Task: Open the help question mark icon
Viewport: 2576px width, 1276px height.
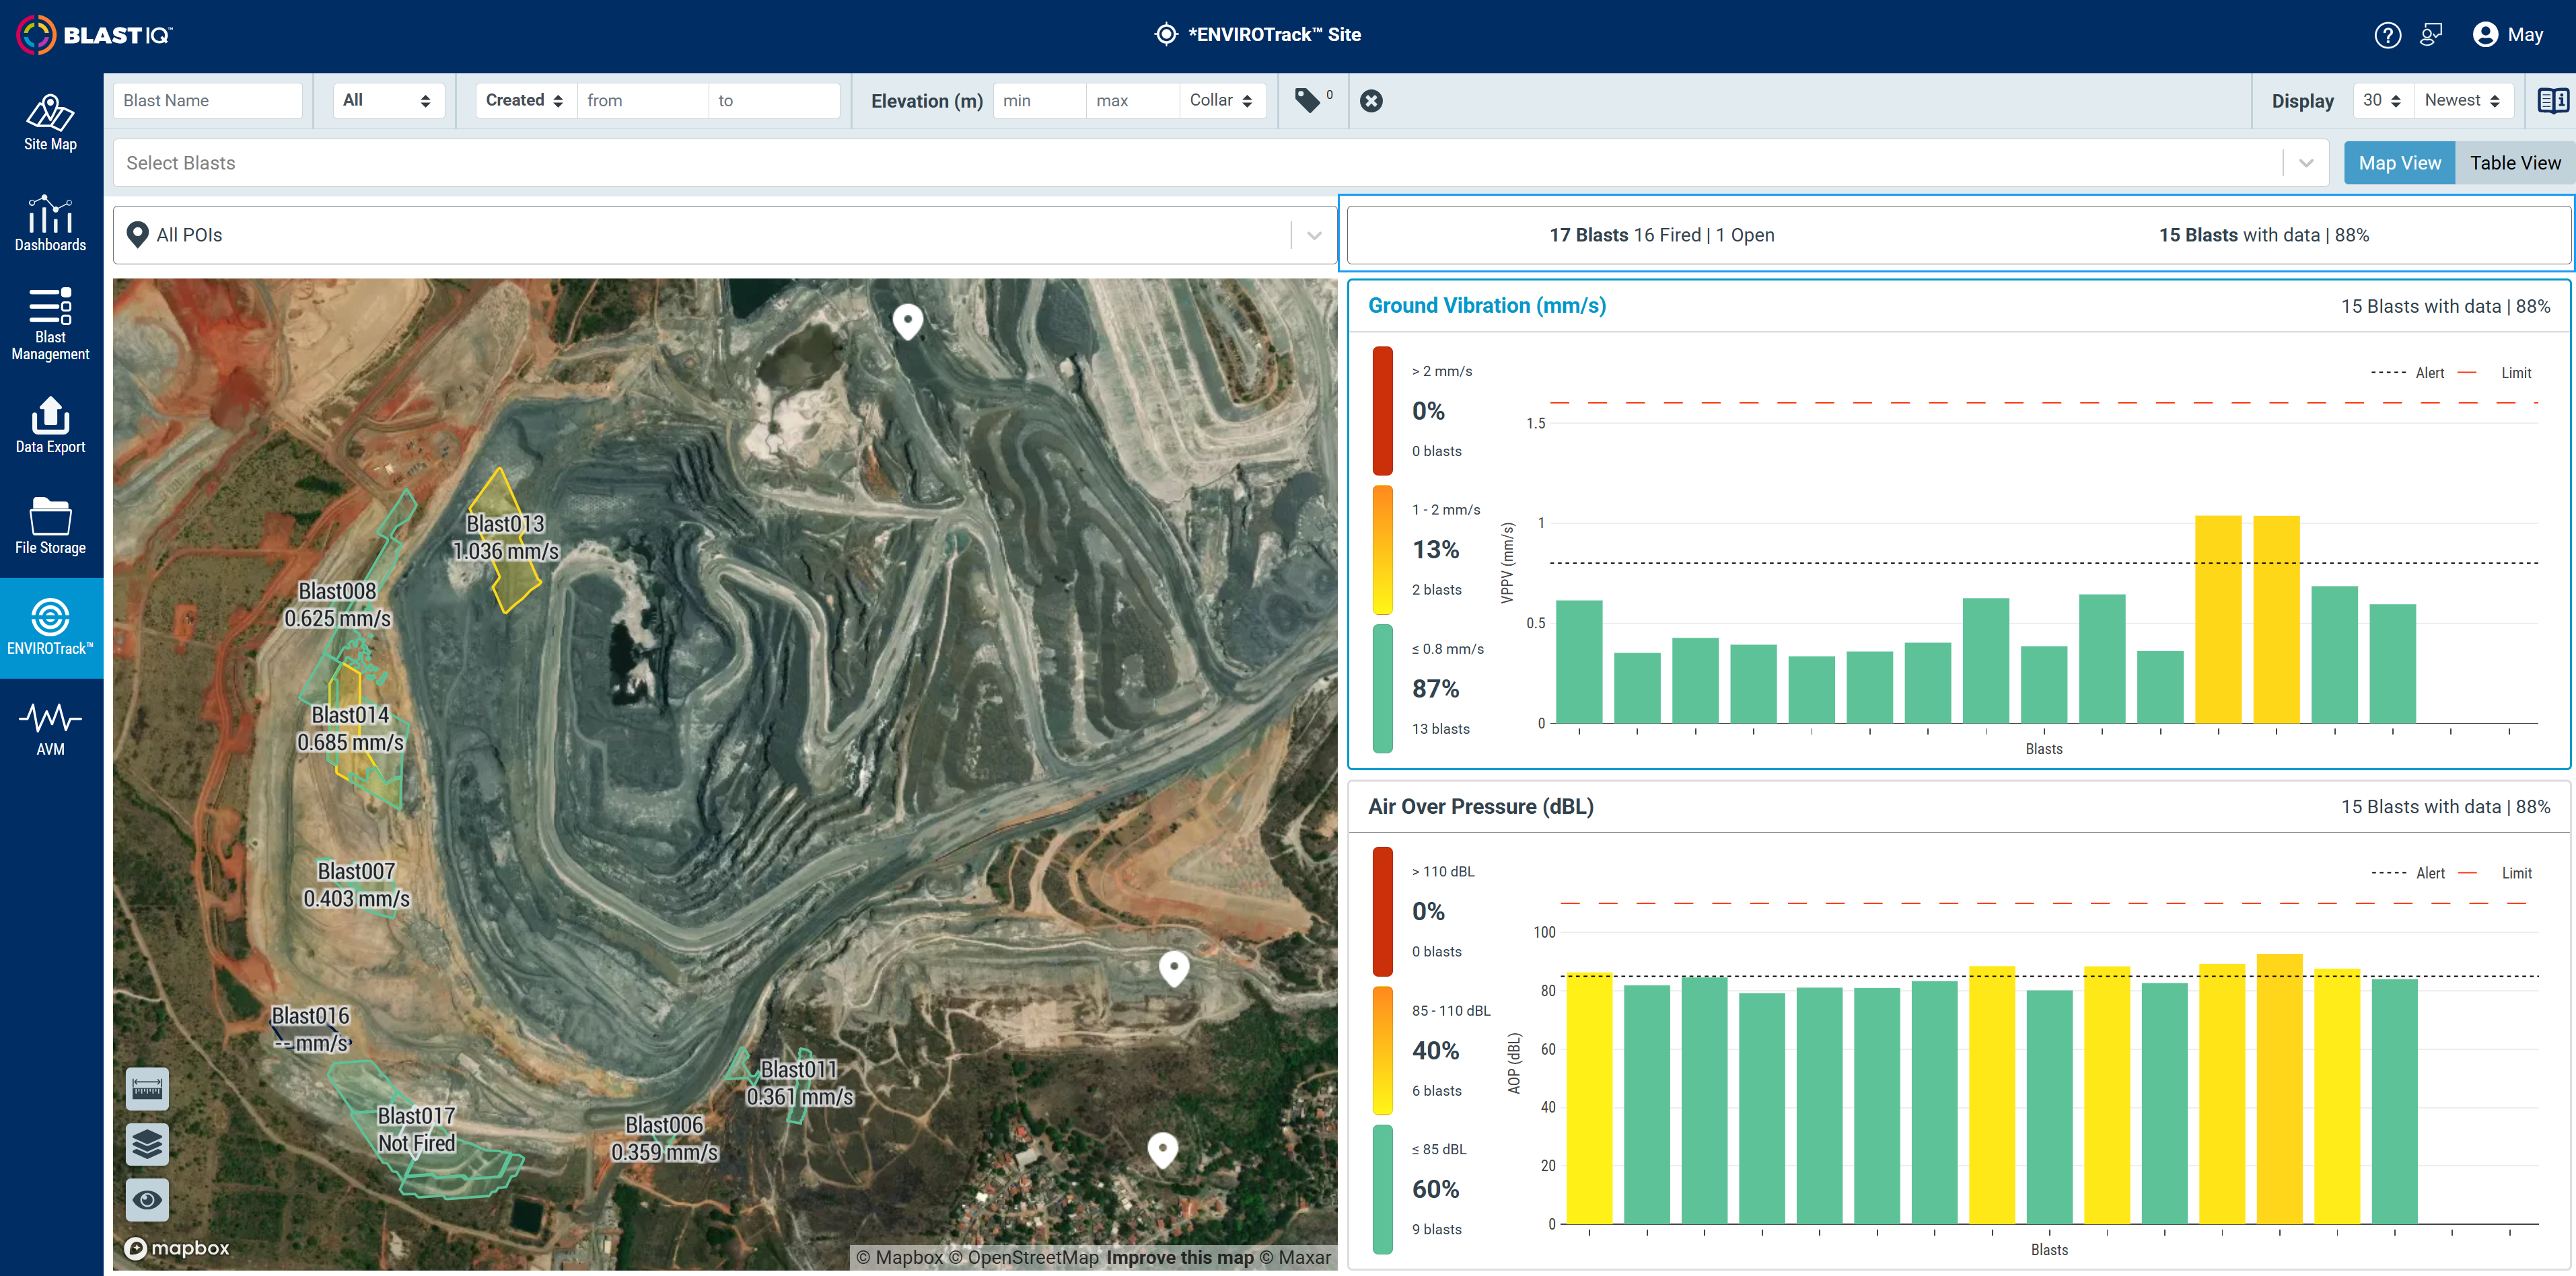Action: (x=2387, y=35)
